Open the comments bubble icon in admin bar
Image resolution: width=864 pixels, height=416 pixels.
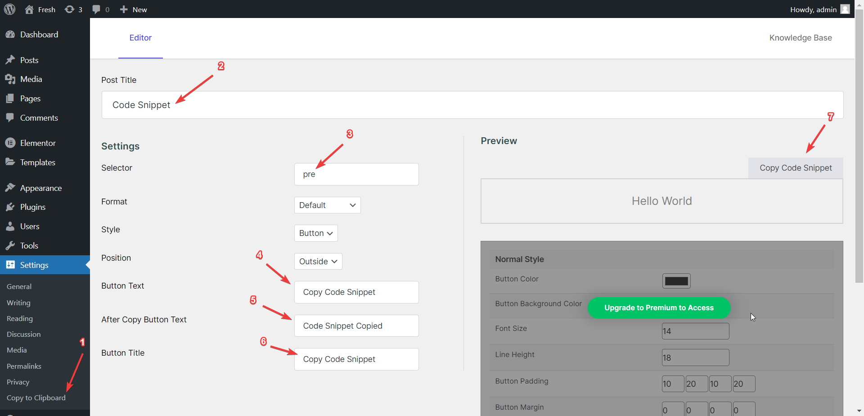click(x=96, y=9)
